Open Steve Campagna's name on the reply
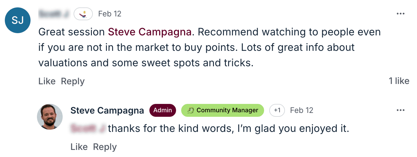 click(x=107, y=111)
